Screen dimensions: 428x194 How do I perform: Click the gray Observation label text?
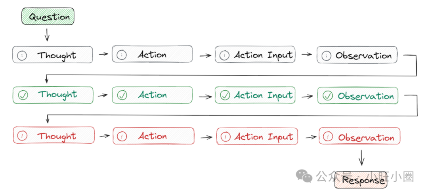coord(363,56)
